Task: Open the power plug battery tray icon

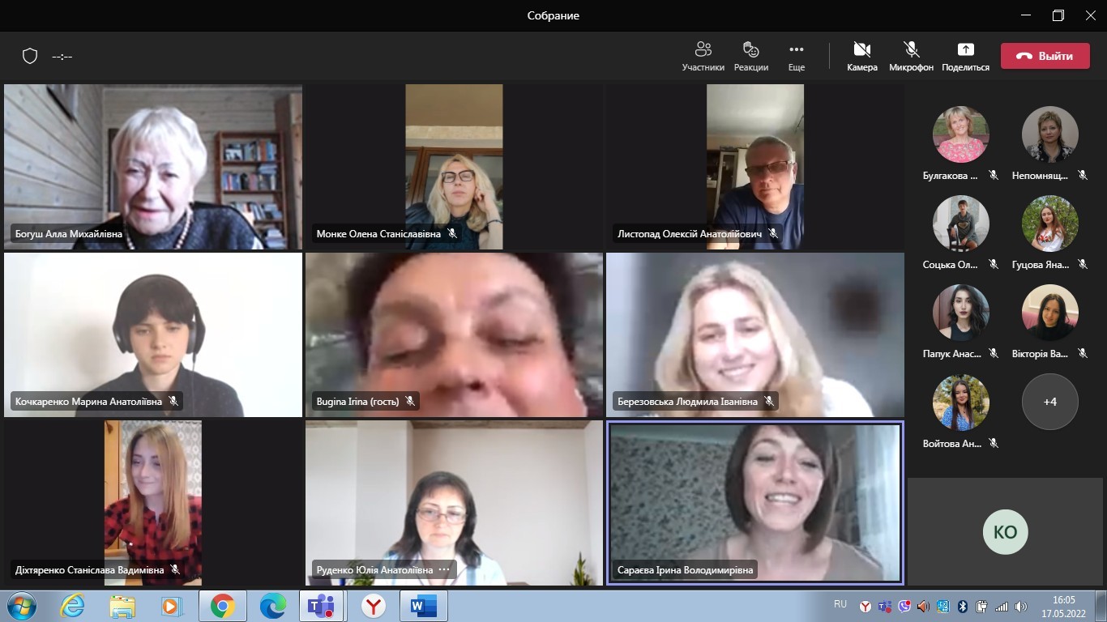Action: point(982,606)
